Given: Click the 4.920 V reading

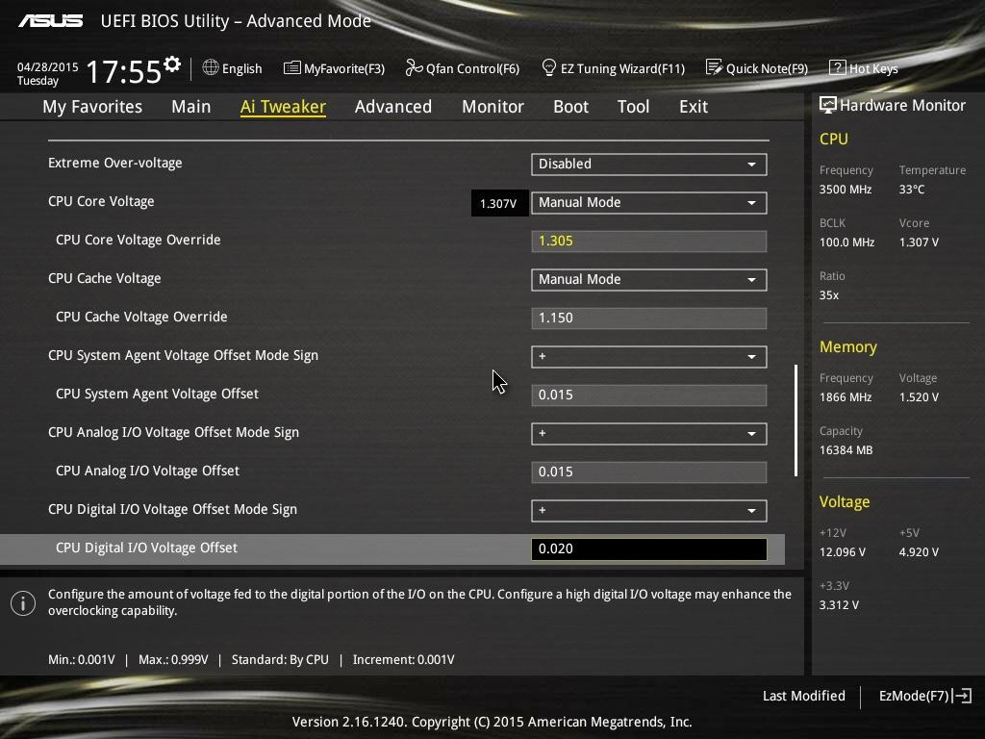Looking at the screenshot, I should [919, 552].
